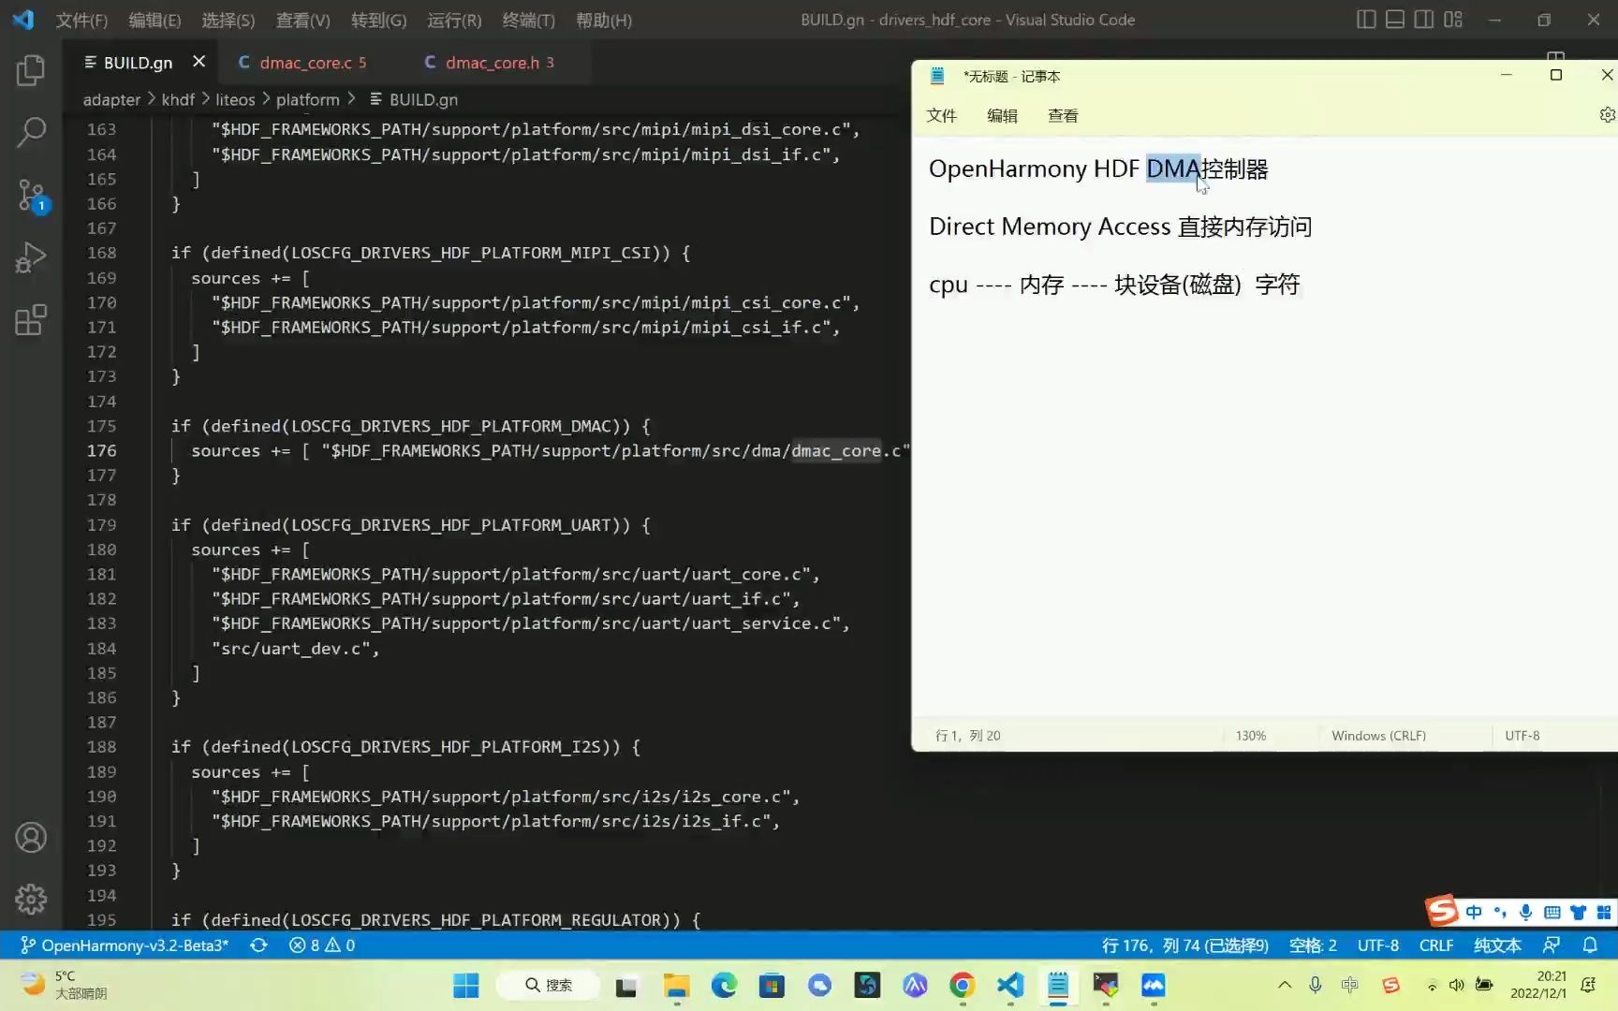Toggle panel layout icon in title bar

(1395, 20)
